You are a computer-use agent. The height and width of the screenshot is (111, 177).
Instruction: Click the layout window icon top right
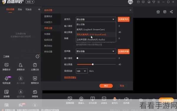tap(165, 12)
